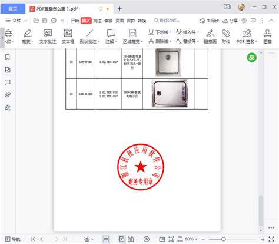Click the green floating convert button
Image resolution: width=279 pixels, height=244 pixels.
(252, 58)
